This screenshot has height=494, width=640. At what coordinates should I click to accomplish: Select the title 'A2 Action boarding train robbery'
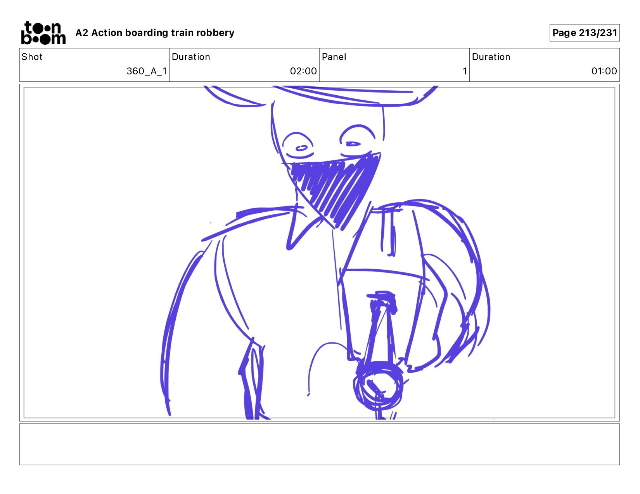click(155, 33)
